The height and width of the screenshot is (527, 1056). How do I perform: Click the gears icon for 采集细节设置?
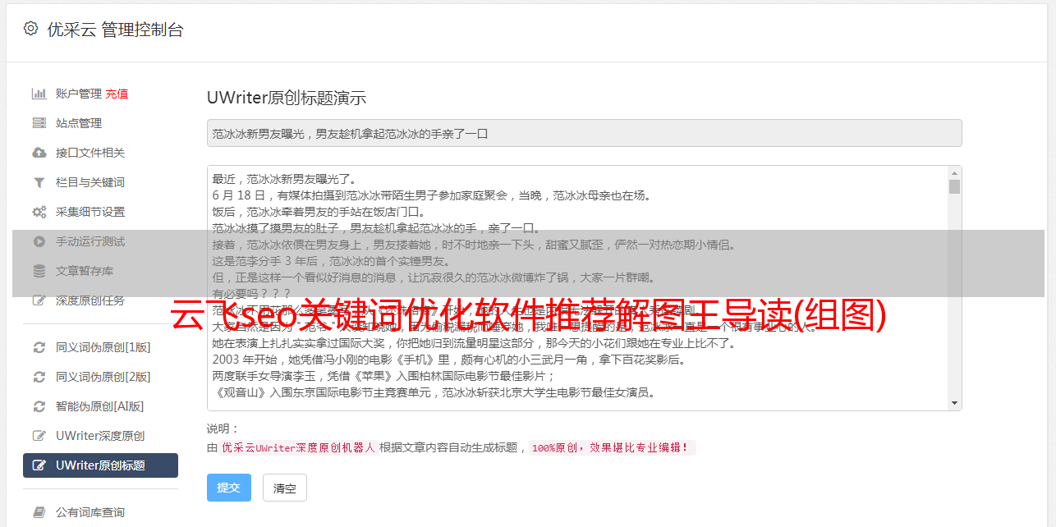tap(39, 212)
